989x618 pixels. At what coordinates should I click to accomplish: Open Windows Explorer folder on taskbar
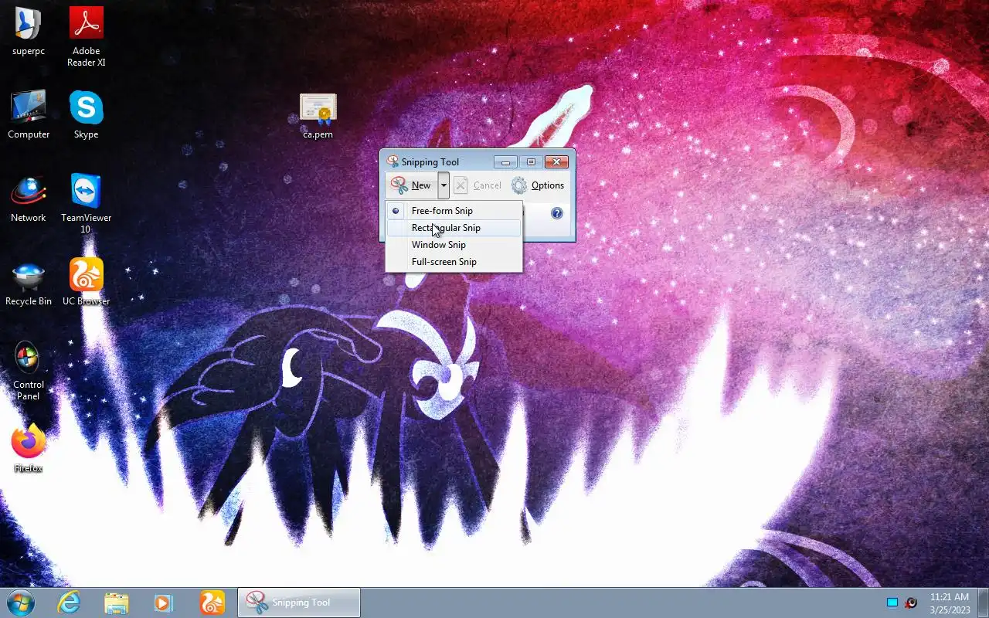coord(117,603)
